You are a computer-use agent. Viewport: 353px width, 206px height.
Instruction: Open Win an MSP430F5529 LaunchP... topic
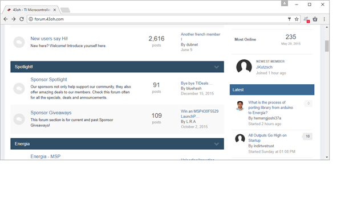click(200, 114)
